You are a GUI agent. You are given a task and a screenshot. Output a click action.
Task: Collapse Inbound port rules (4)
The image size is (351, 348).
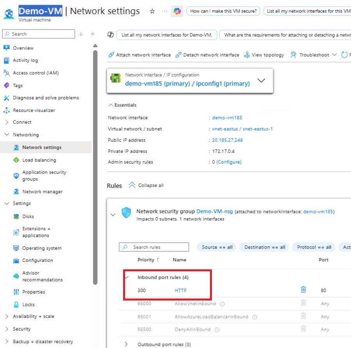(127, 277)
